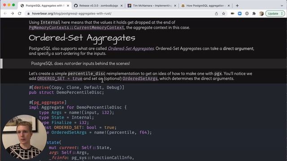Screen dimensions: 287x161
Task: Click the 'impl Aggregate for DemoPercentileDisc' line
Action: (x=78, y=107)
